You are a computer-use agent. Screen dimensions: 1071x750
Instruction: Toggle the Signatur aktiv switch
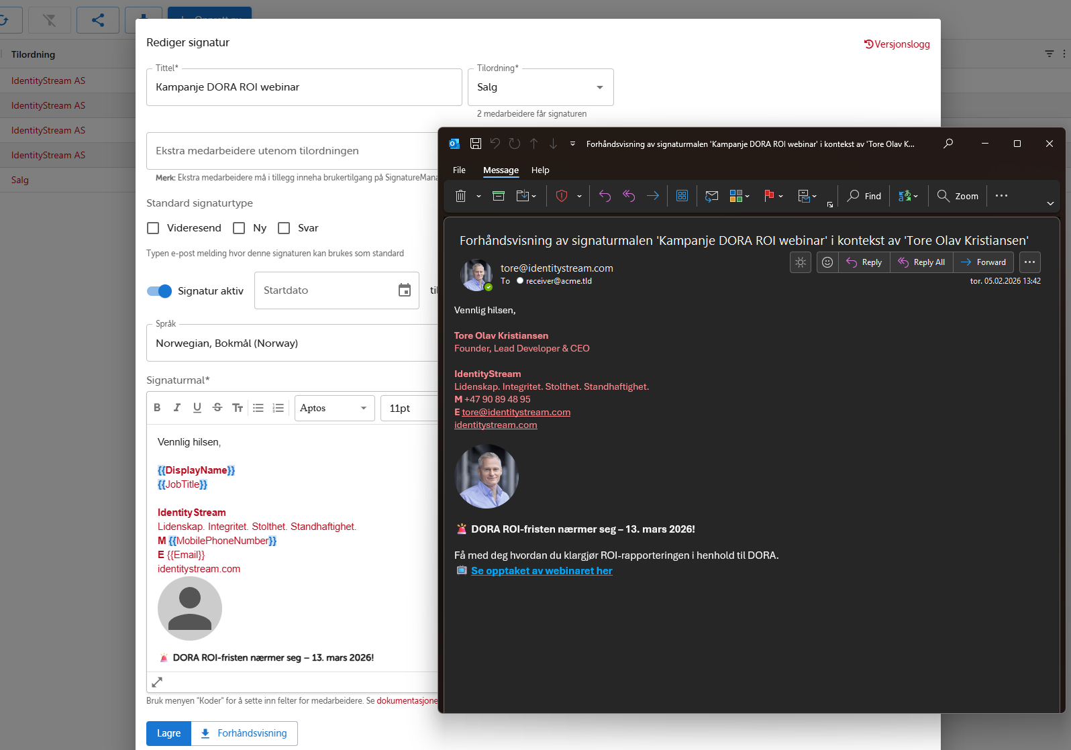160,291
